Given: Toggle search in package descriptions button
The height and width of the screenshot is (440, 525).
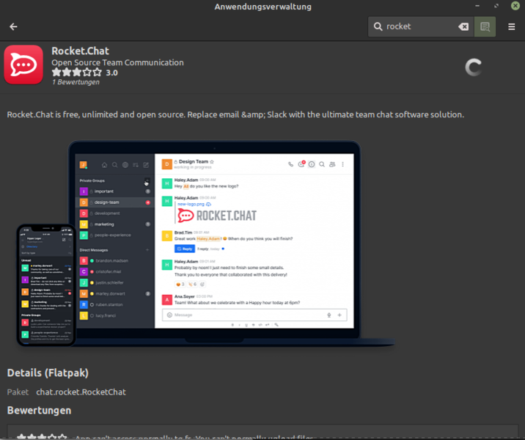Looking at the screenshot, I should click(485, 26).
